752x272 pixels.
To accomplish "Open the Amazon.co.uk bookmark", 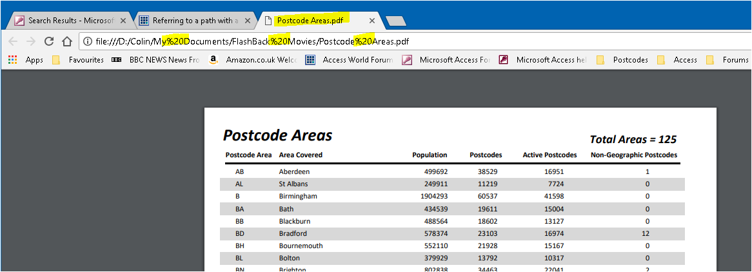I will [253, 60].
